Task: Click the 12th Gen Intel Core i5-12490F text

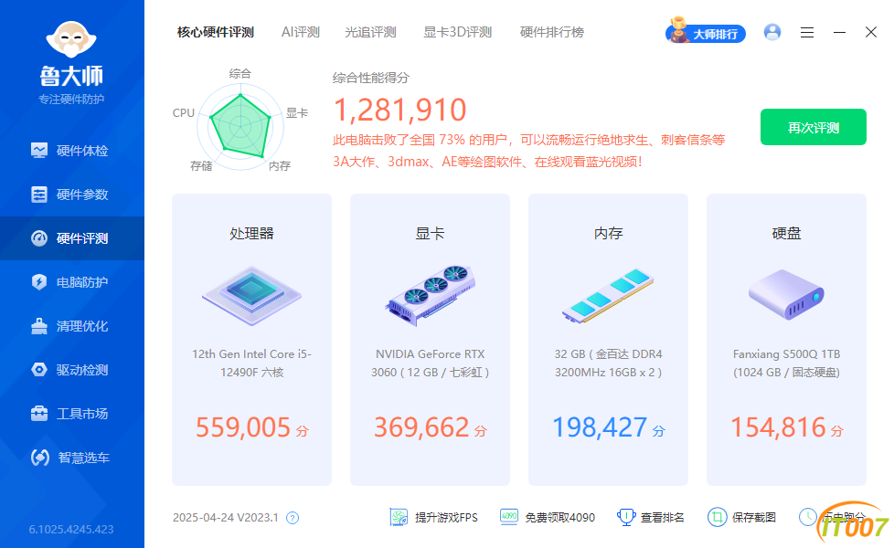Action: point(251,363)
